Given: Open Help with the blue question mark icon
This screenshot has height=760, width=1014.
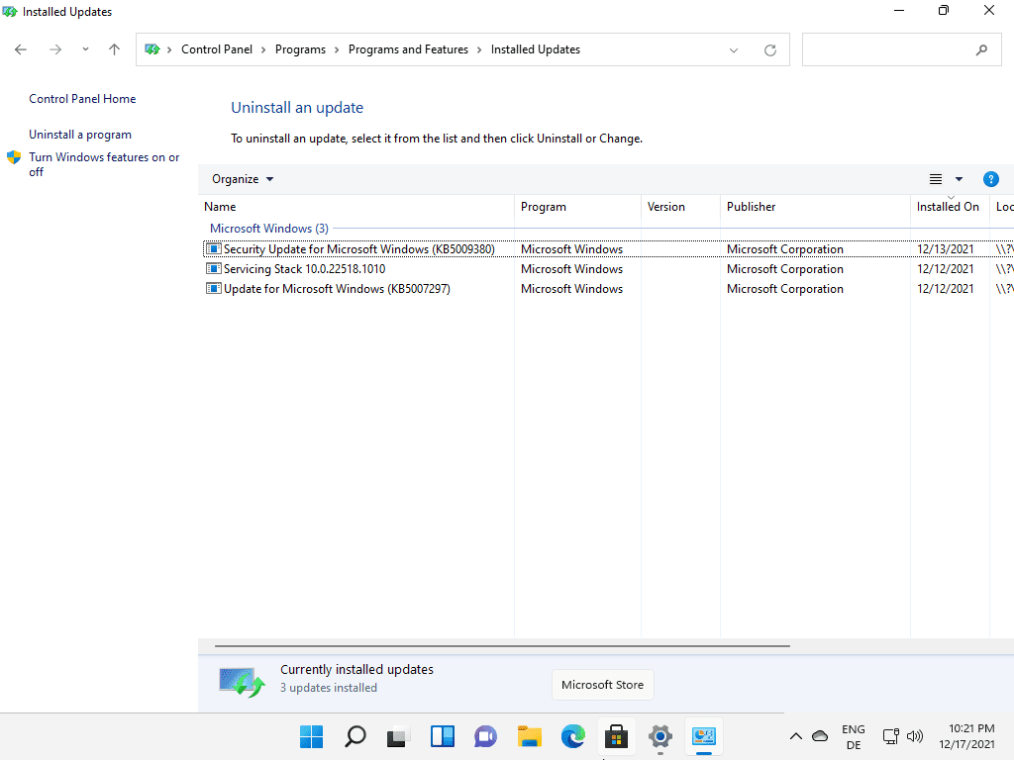Looking at the screenshot, I should click(991, 179).
